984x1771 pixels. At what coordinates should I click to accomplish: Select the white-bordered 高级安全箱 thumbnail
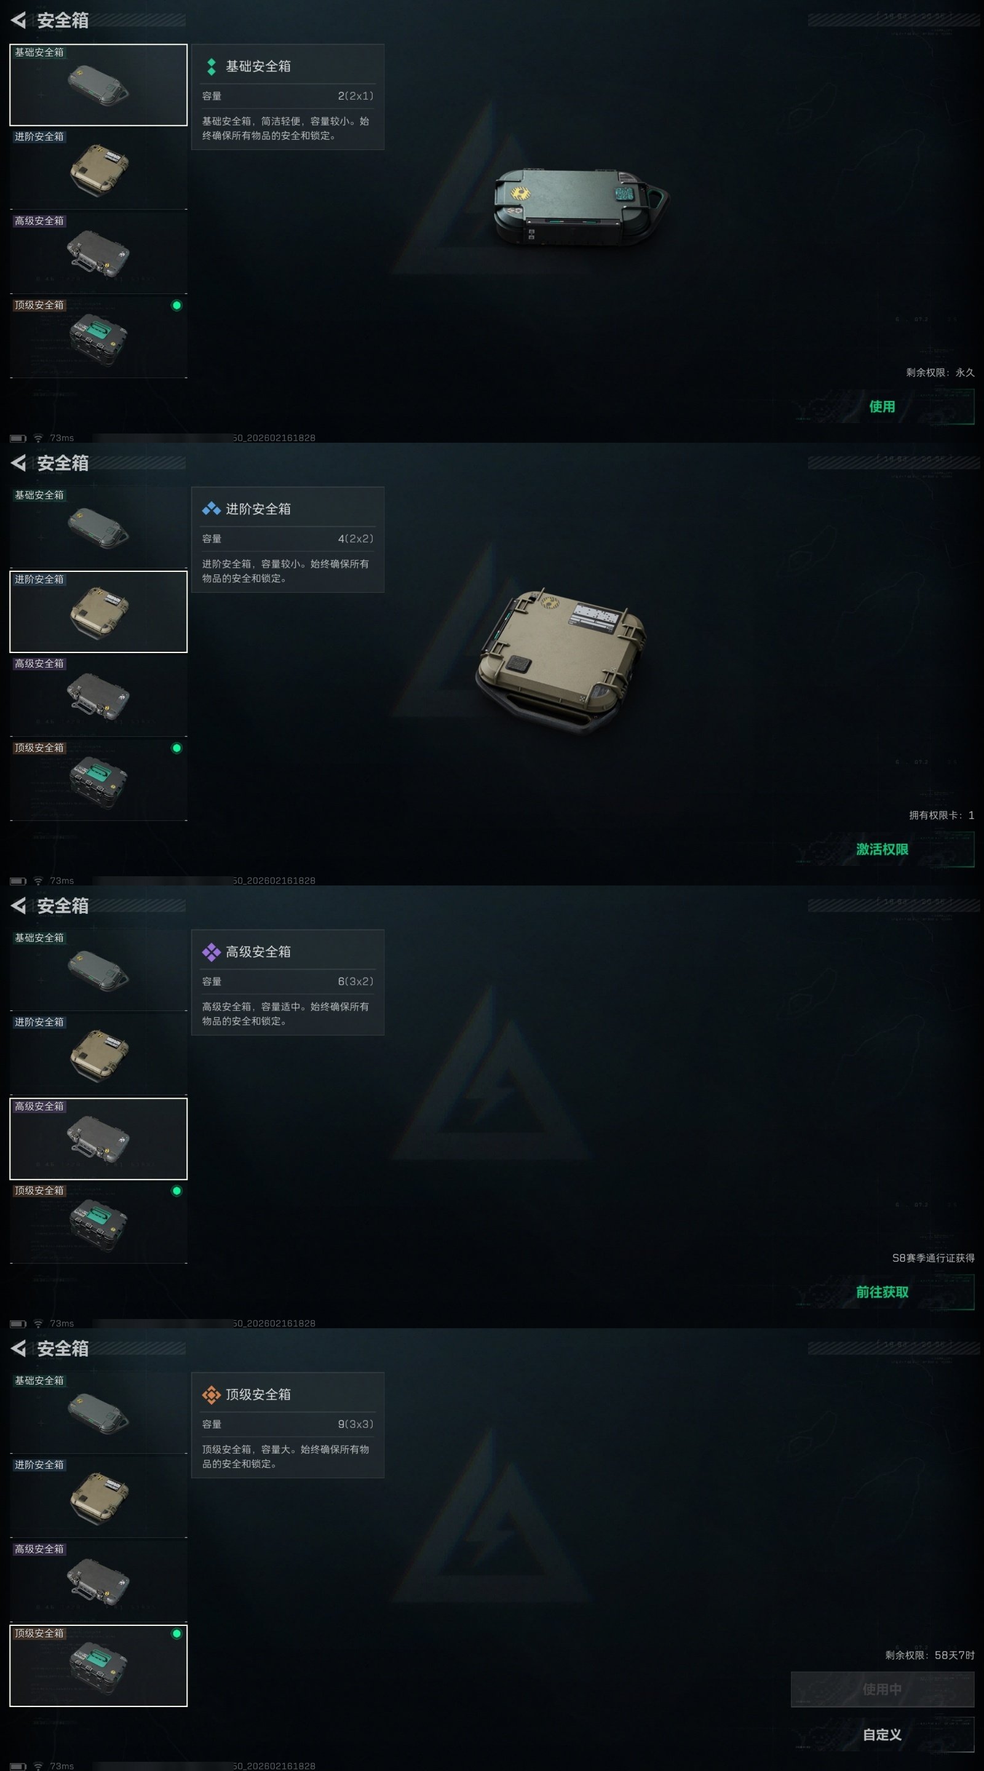pos(98,1138)
